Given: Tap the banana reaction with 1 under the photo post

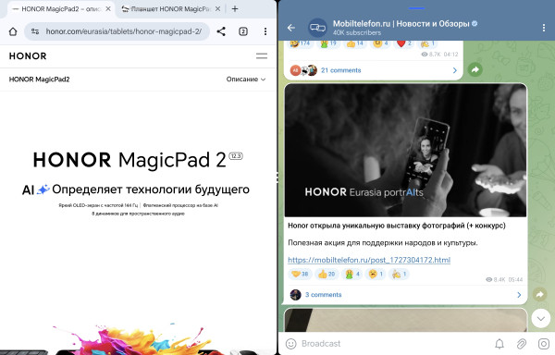Looking at the screenshot, I should click(x=399, y=274).
